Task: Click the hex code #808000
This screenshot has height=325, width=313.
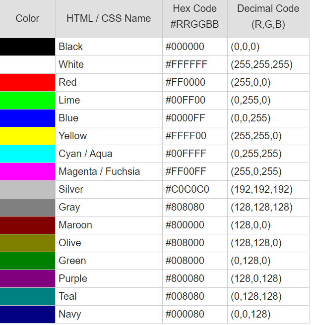Action: [185, 243]
